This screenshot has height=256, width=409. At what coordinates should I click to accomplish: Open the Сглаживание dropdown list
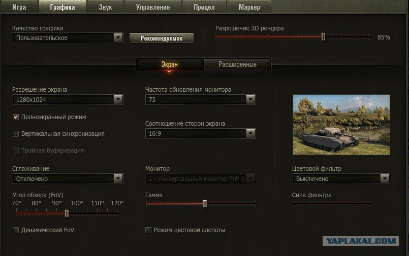coord(68,179)
